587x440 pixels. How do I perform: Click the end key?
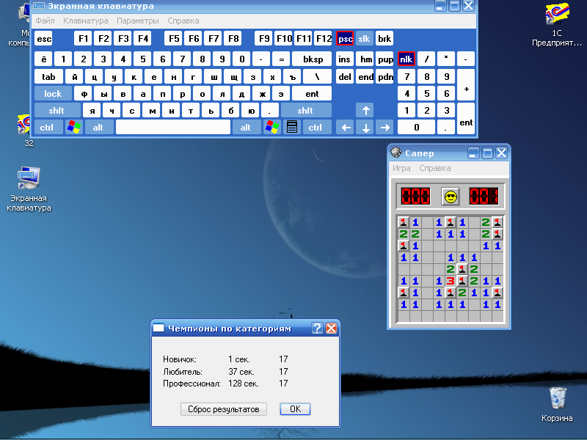pos(365,77)
